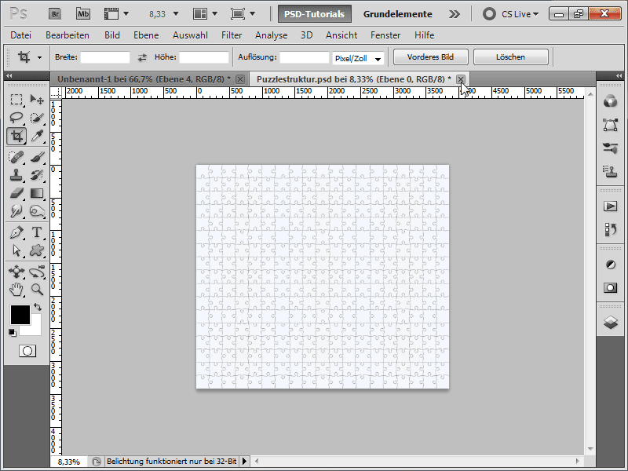The image size is (628, 471).
Task: Click the Löschen button
Action: pos(511,57)
